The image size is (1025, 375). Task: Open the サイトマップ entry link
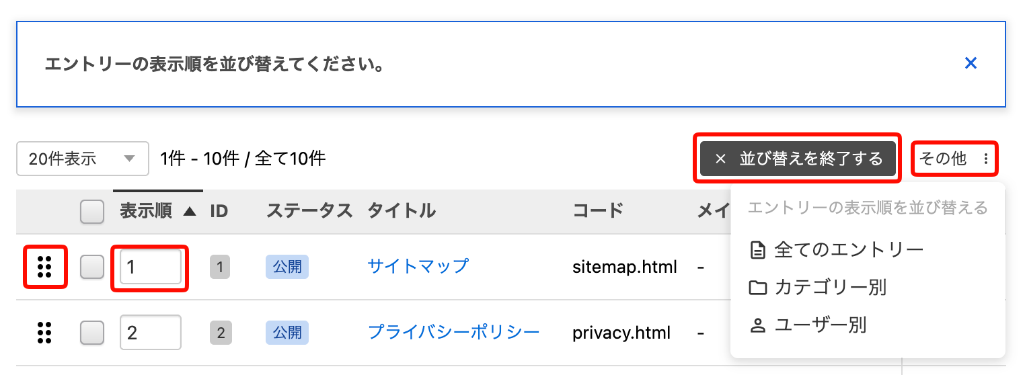(x=418, y=266)
